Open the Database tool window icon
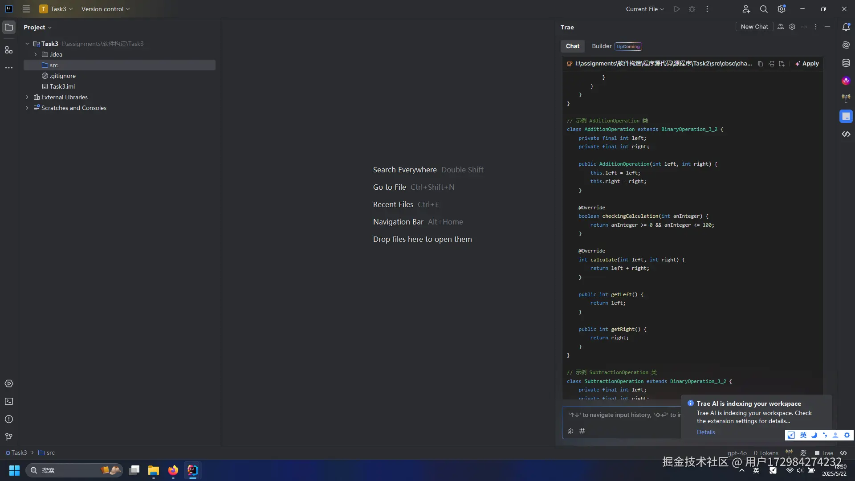 point(846,63)
